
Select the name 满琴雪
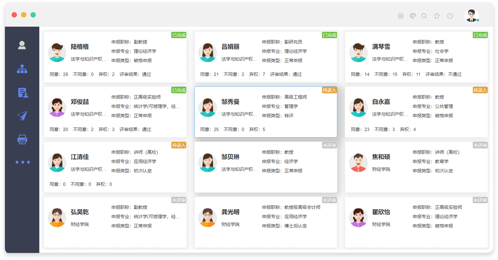381,47
